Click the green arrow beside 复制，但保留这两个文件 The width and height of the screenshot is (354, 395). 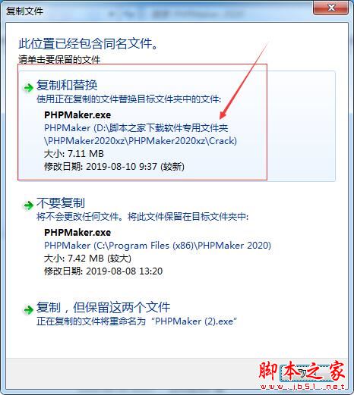pos(28,309)
